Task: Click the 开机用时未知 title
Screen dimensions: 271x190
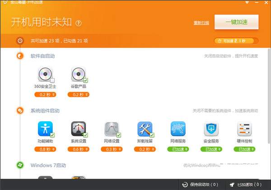Action: tap(41, 22)
